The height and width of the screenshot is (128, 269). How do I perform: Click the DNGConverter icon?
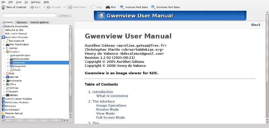11,59
